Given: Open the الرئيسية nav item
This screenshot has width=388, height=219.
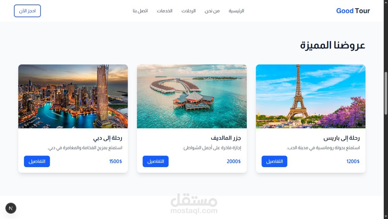Looking at the screenshot, I should (x=236, y=11).
